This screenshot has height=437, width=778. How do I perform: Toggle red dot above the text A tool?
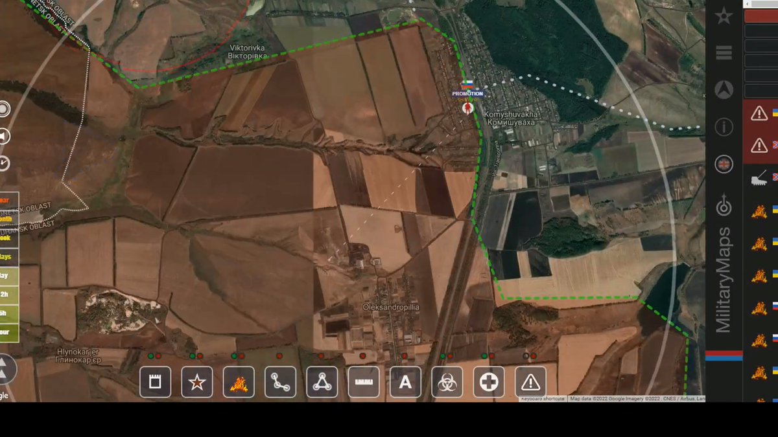click(404, 355)
